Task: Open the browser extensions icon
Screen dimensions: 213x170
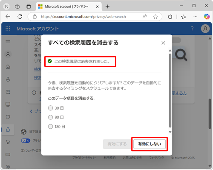Action: [x=170, y=17]
